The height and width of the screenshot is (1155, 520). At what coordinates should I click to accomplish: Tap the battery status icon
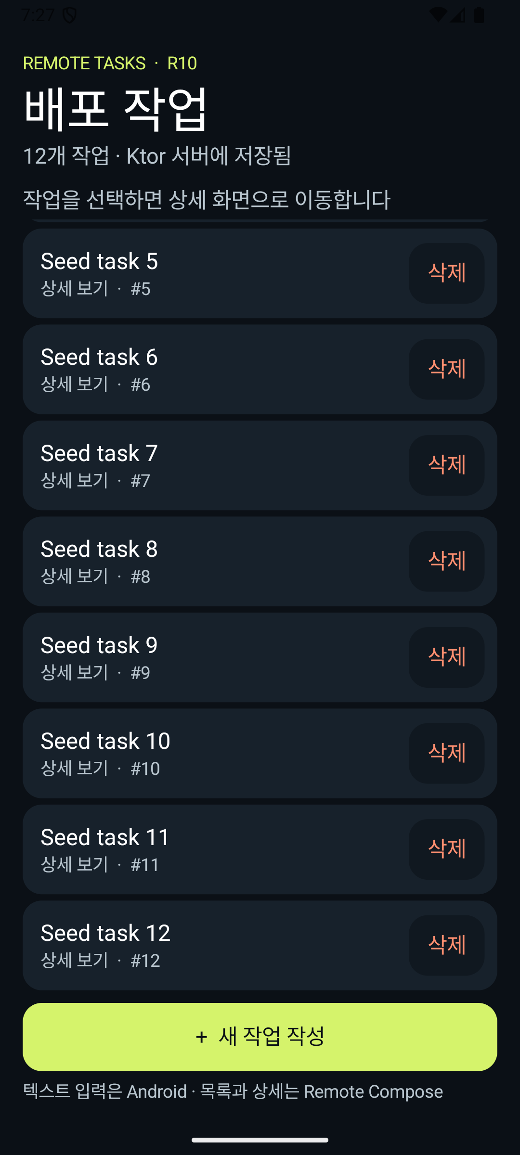[x=479, y=15]
